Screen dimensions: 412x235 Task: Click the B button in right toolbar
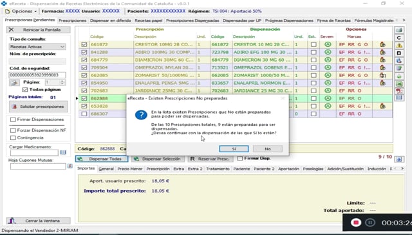pos(399,53)
